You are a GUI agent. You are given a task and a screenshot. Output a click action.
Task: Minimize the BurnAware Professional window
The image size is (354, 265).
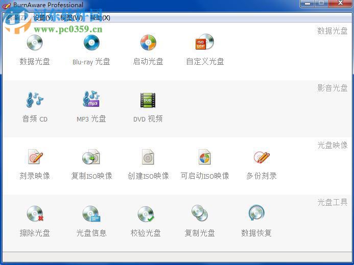click(x=308, y=3)
